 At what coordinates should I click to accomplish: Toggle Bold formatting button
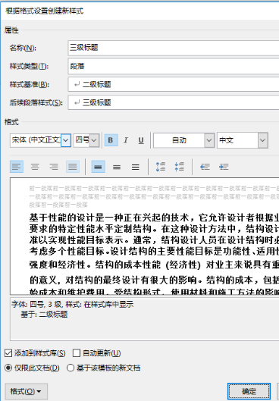(x=111, y=140)
